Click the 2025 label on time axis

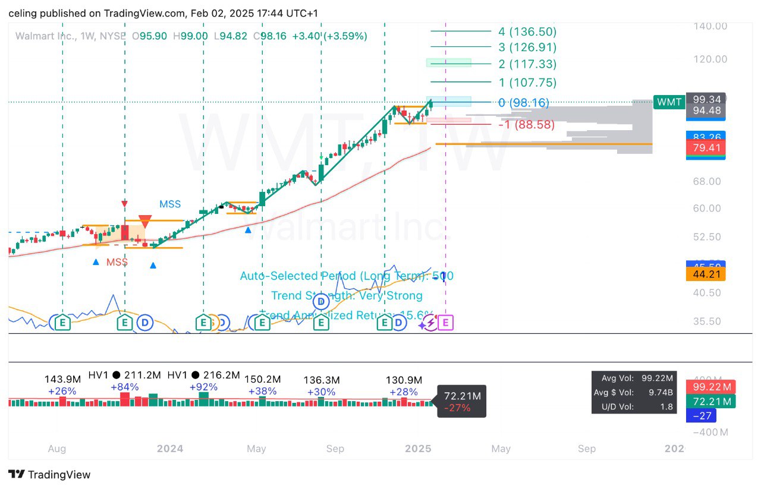pos(417,449)
